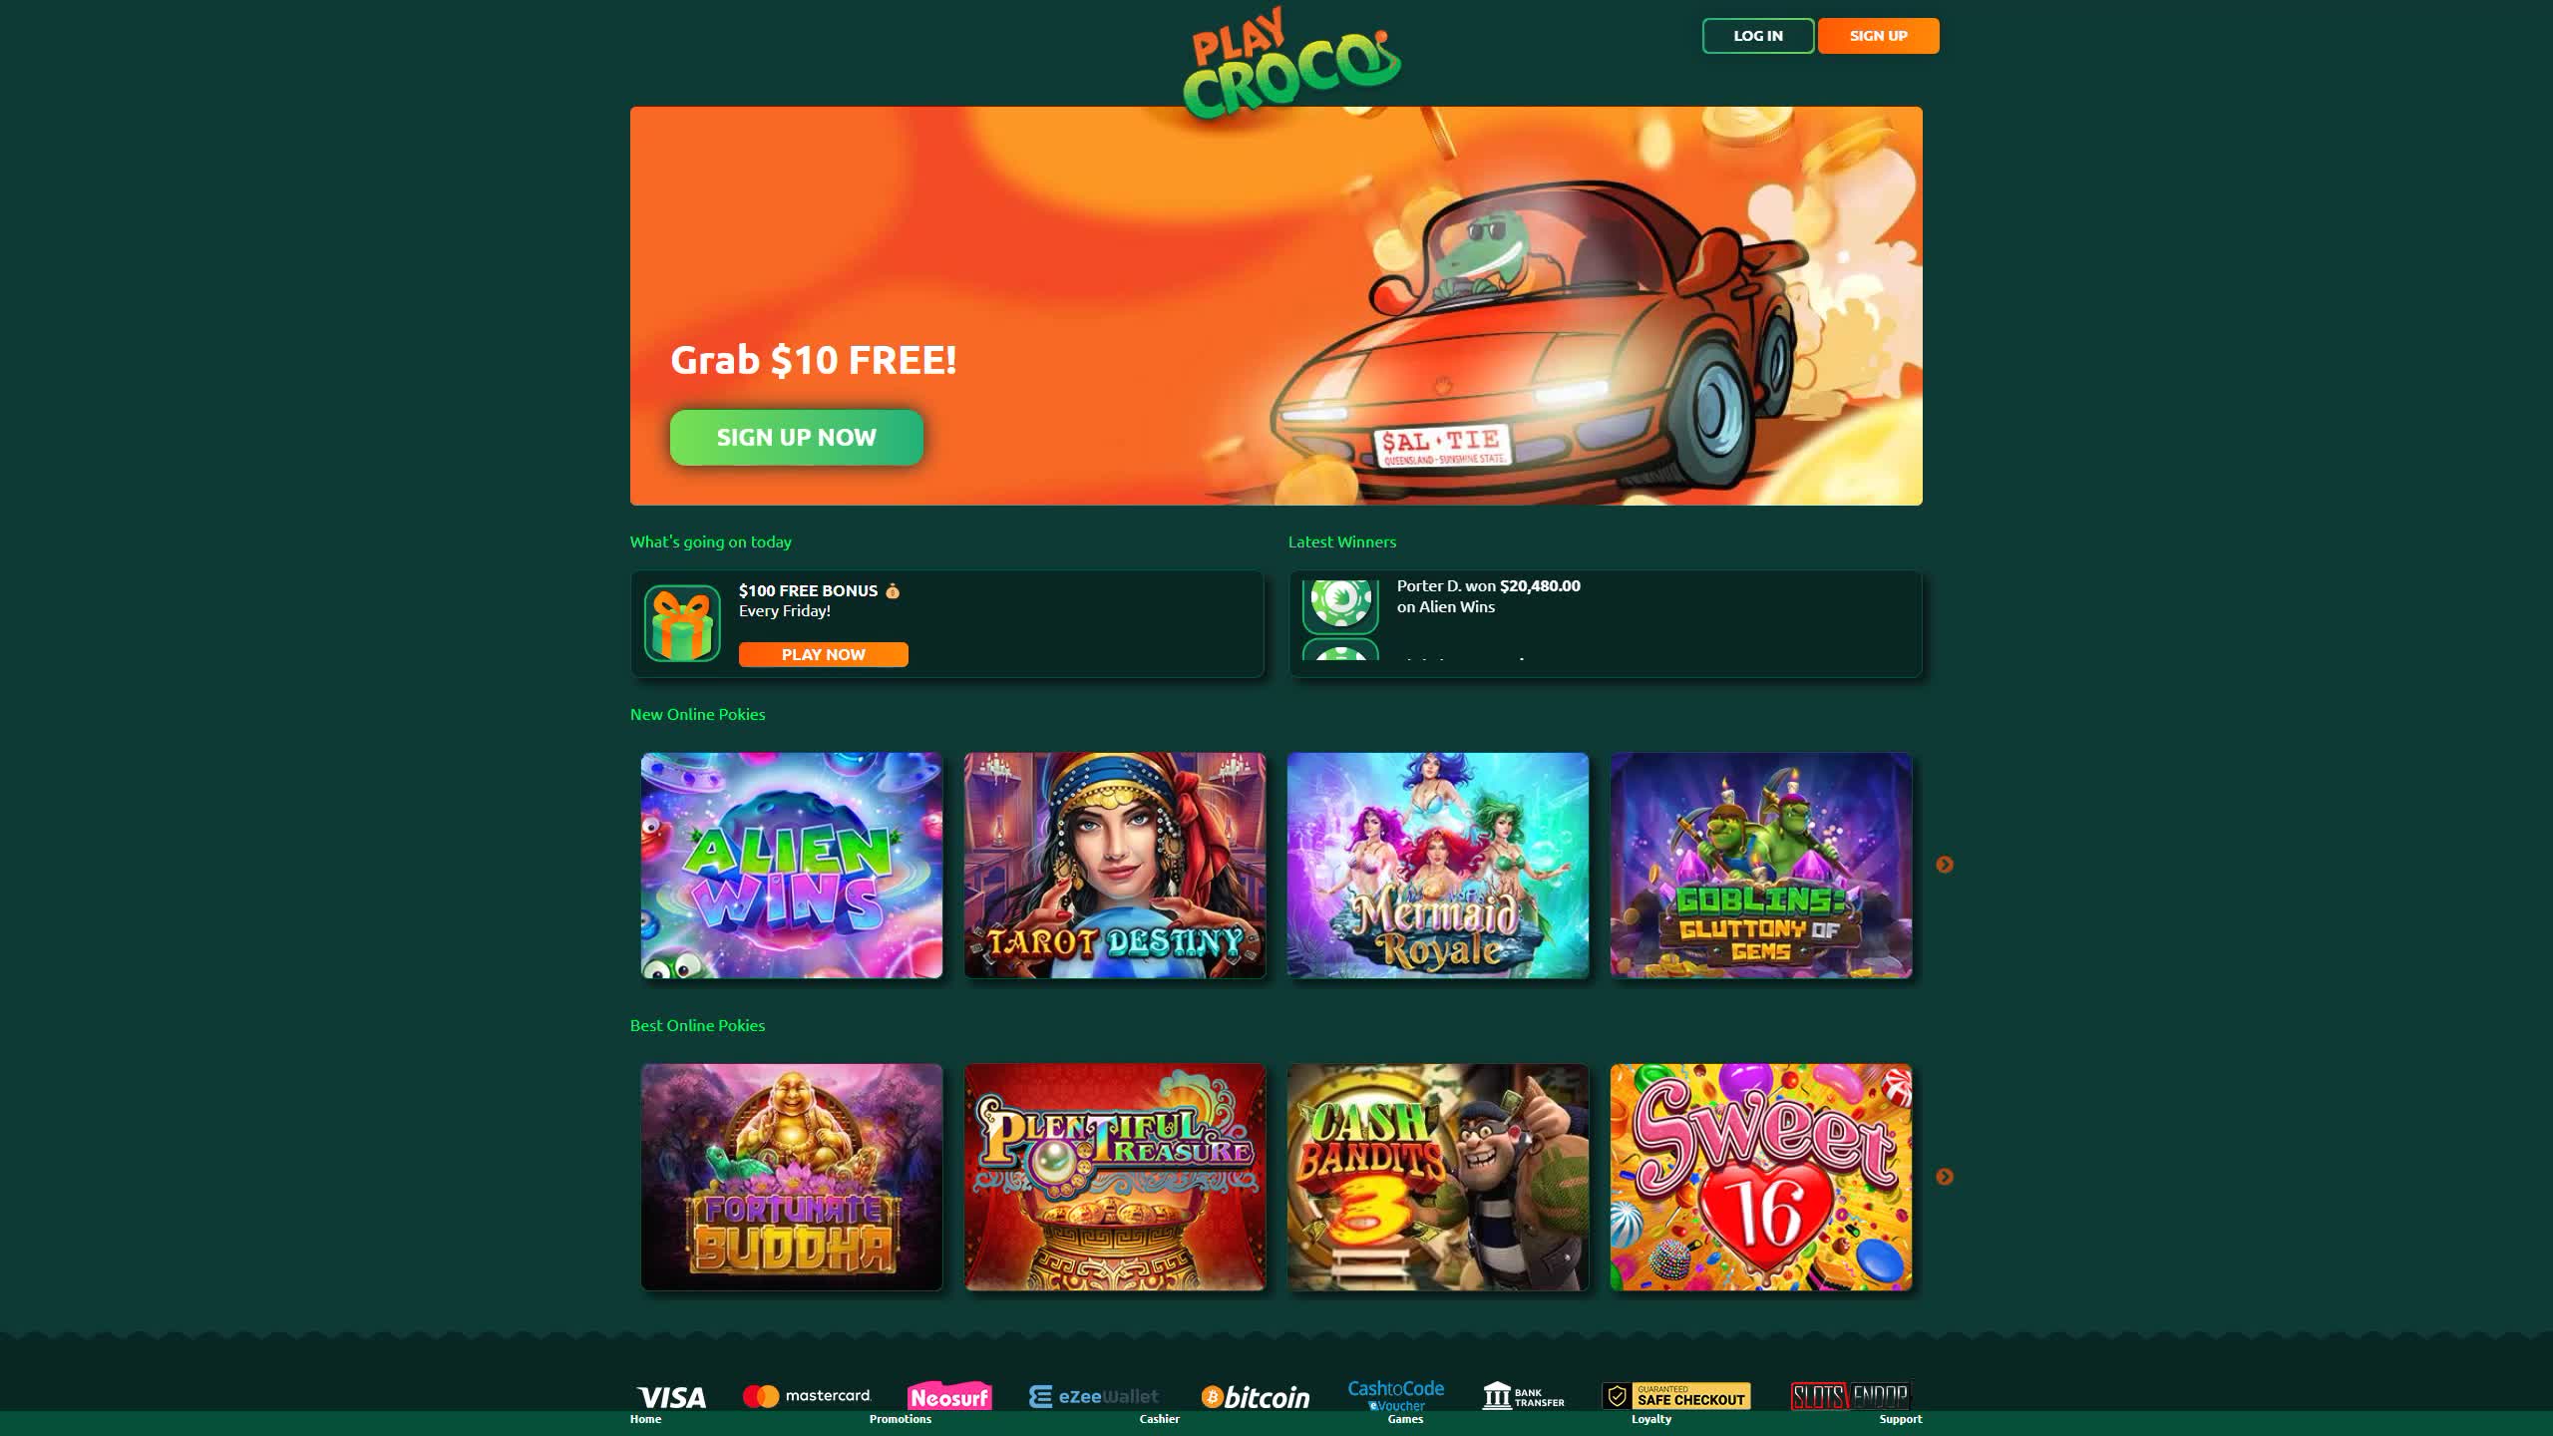Click the LOG IN button
Image resolution: width=2553 pixels, height=1436 pixels.
pyautogui.click(x=1758, y=36)
